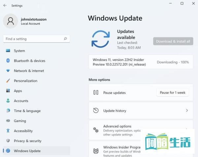Screen dimensions: 198x157
Task: Open Bluetooth & devices settings
Action: pos(37,61)
